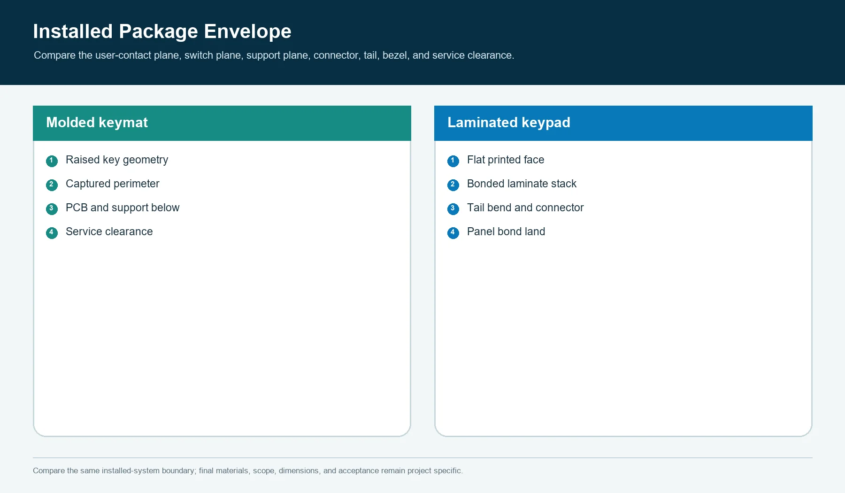
Task: Click badge 1 beside Raised key geometry
Action: 52,161
